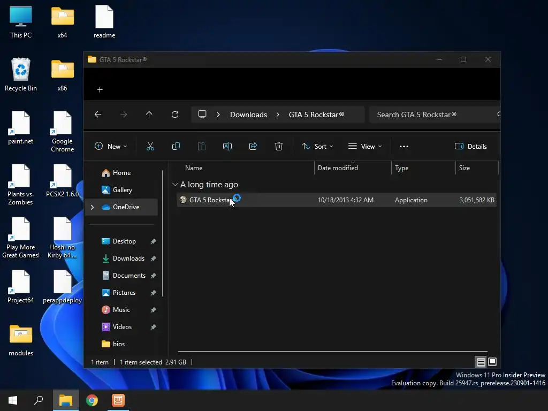
Task: Click Downloads breadcrumb in address bar
Action: (248, 115)
